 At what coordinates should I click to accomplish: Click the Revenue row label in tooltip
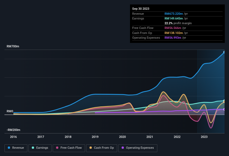[138, 14]
